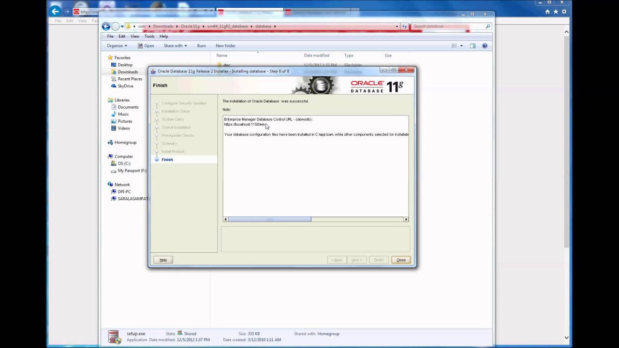The height and width of the screenshot is (348, 619).
Task: Click the address bar refresh icon
Action: tap(405, 27)
